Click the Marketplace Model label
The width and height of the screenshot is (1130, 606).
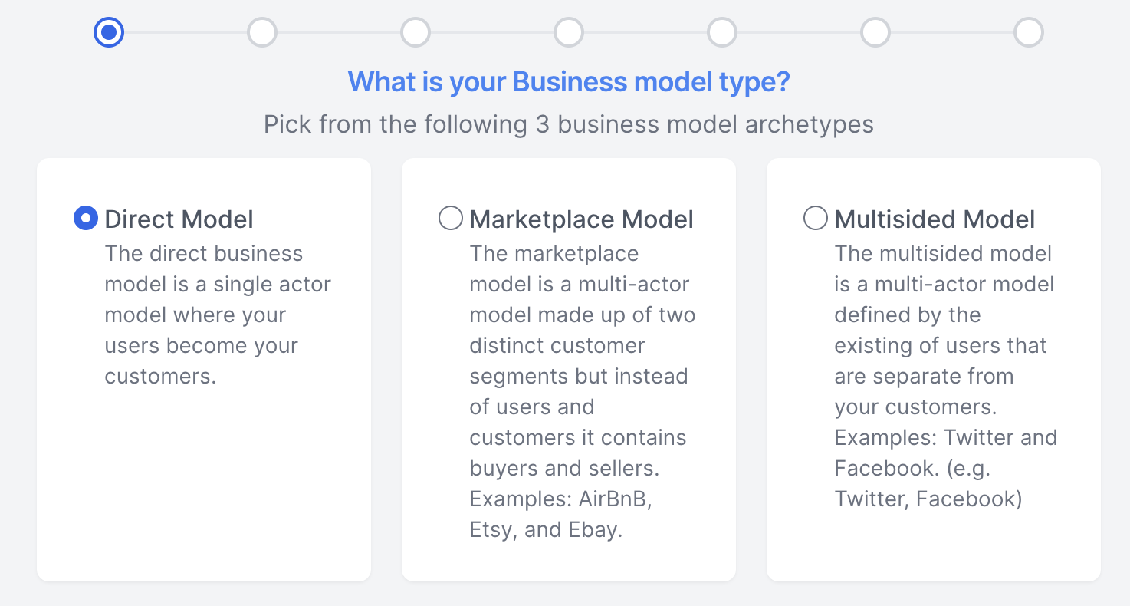click(581, 219)
